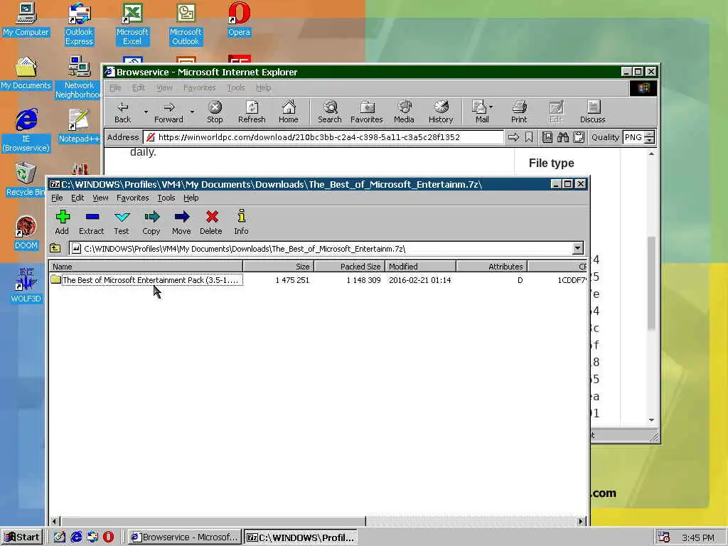
Task: Extract the archive with Extract button
Action: tap(92, 223)
